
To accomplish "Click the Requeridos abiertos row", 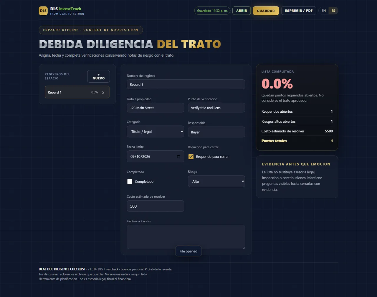I will [x=297, y=111].
